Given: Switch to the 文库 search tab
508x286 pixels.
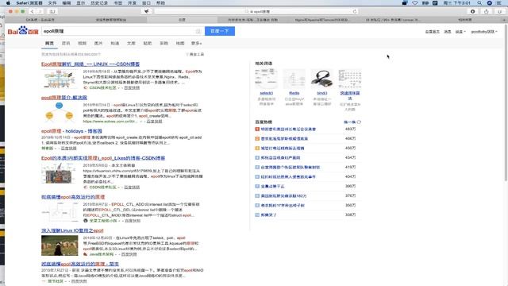Looking at the screenshot, I should [x=131, y=43].
